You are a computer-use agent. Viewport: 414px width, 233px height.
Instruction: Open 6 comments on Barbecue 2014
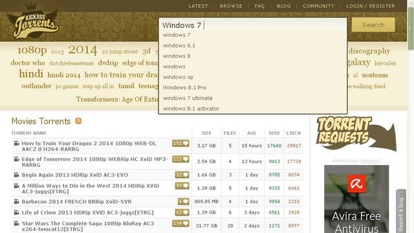click(184, 201)
